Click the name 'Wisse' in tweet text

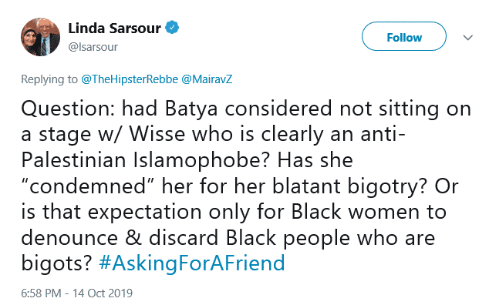tap(157, 134)
